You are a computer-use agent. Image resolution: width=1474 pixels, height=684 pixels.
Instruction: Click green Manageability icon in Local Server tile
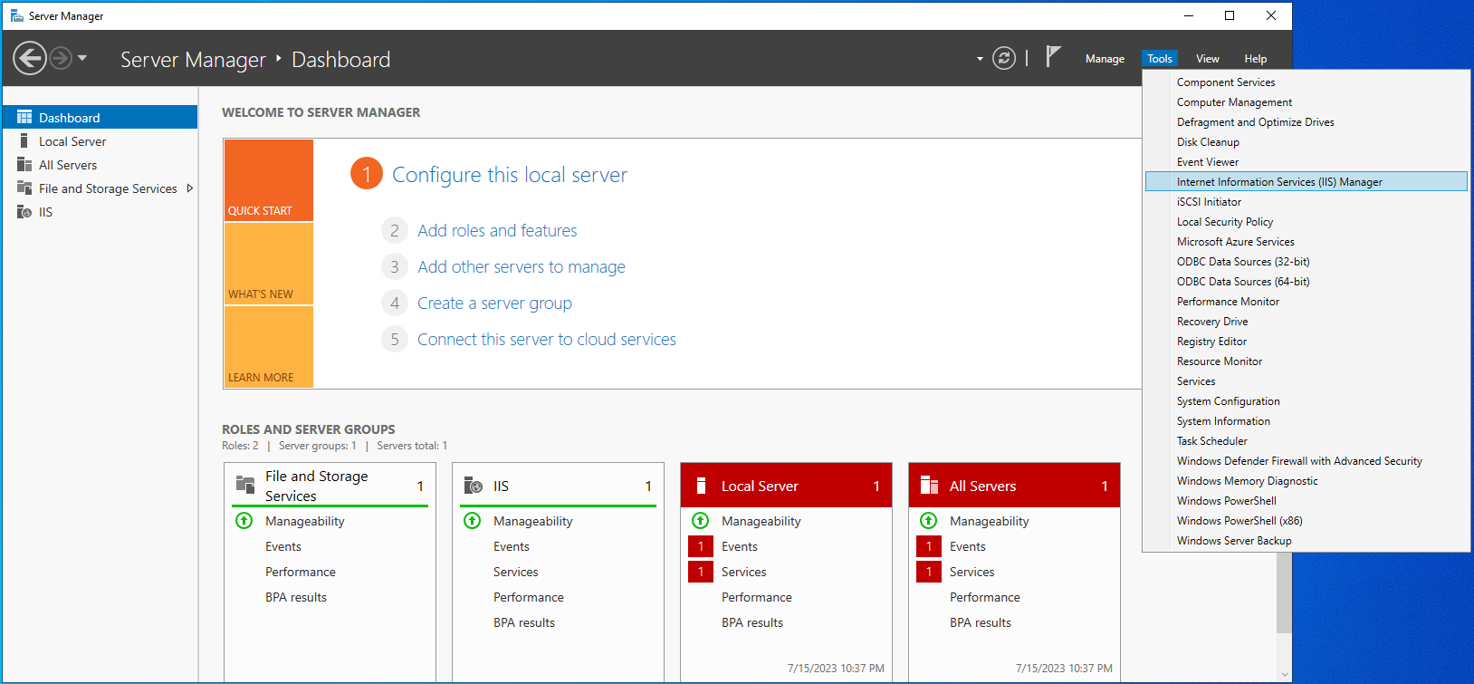(x=700, y=521)
